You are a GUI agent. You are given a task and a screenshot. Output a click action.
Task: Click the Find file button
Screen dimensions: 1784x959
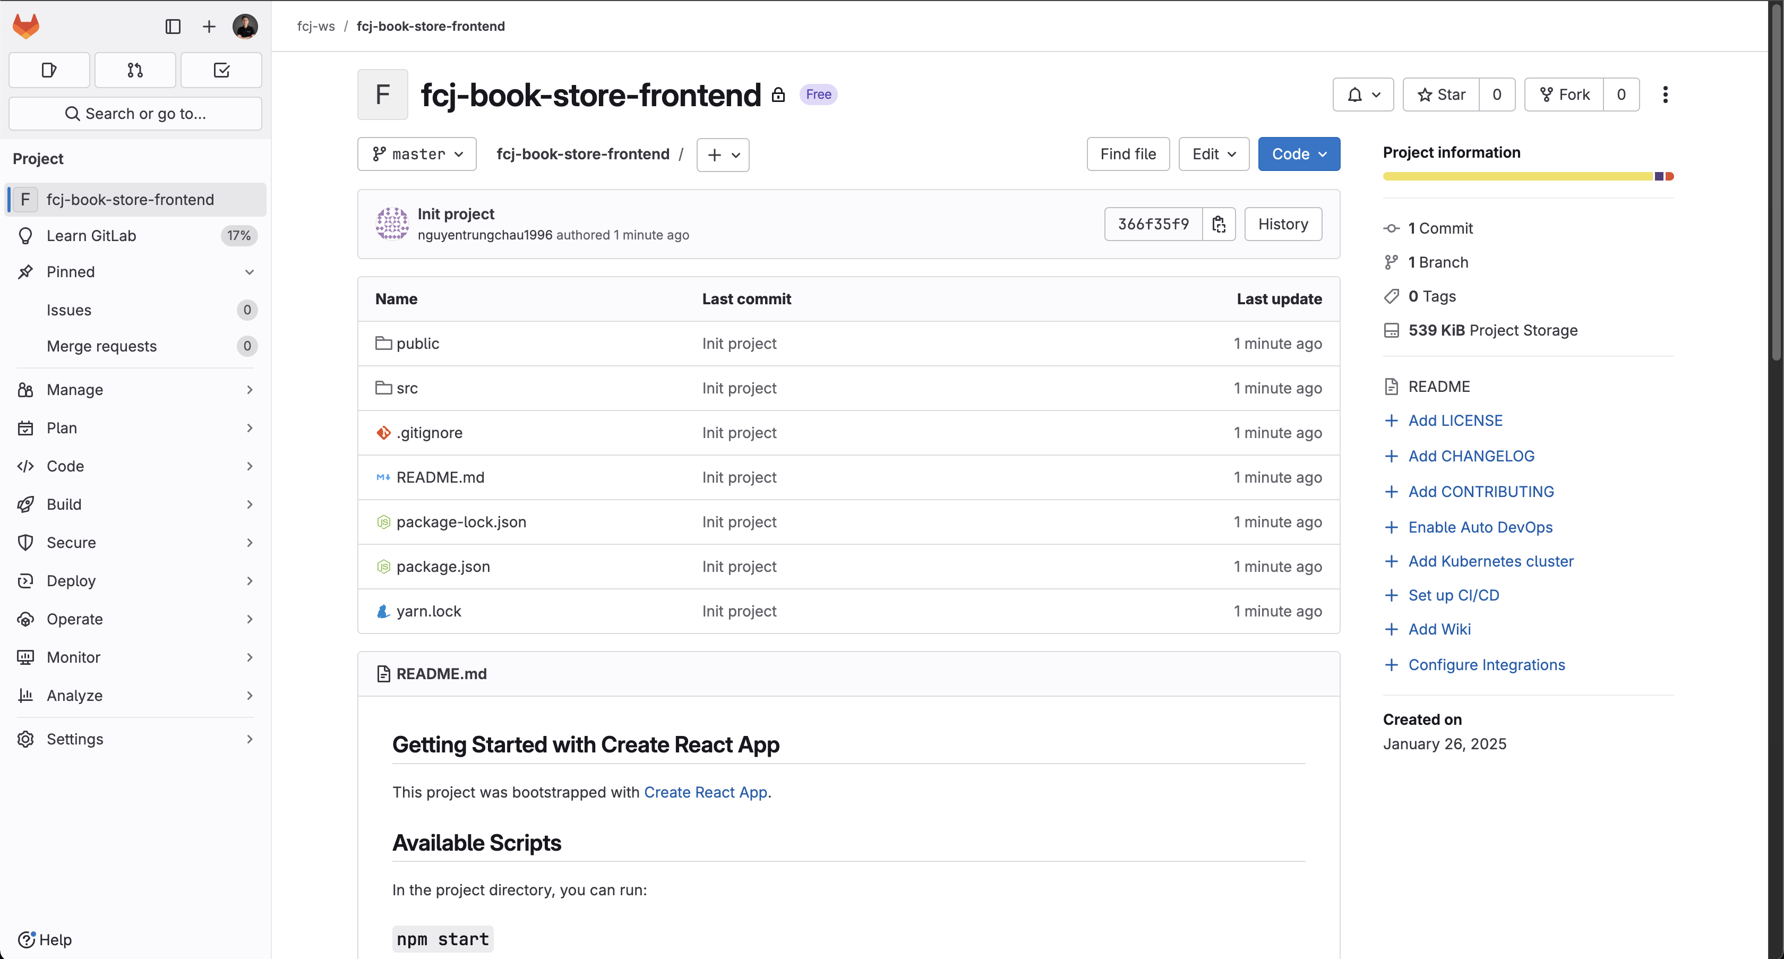click(1128, 153)
